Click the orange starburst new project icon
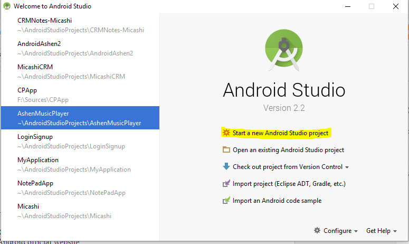409x244 pixels. click(226, 133)
